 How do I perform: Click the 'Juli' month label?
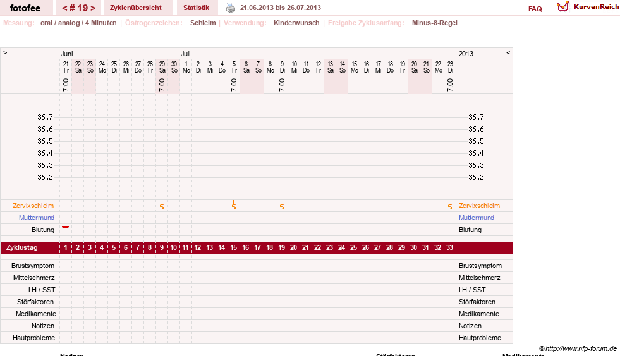click(185, 54)
